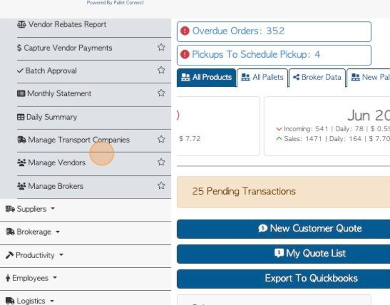Click the people icon next to Manage Vendors
The width and height of the screenshot is (390, 305).
pos(21,163)
